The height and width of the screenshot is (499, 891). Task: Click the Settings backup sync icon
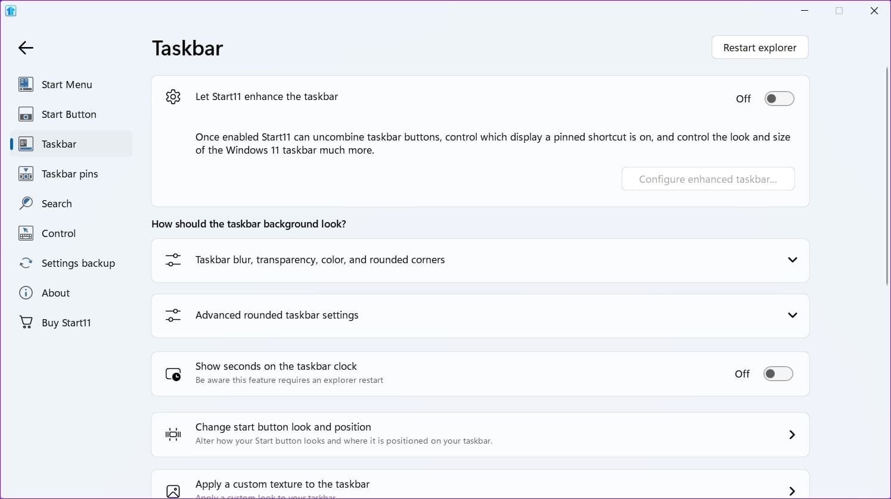click(x=26, y=263)
